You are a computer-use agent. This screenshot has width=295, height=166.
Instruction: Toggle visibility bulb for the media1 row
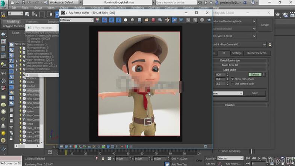coord(21,86)
